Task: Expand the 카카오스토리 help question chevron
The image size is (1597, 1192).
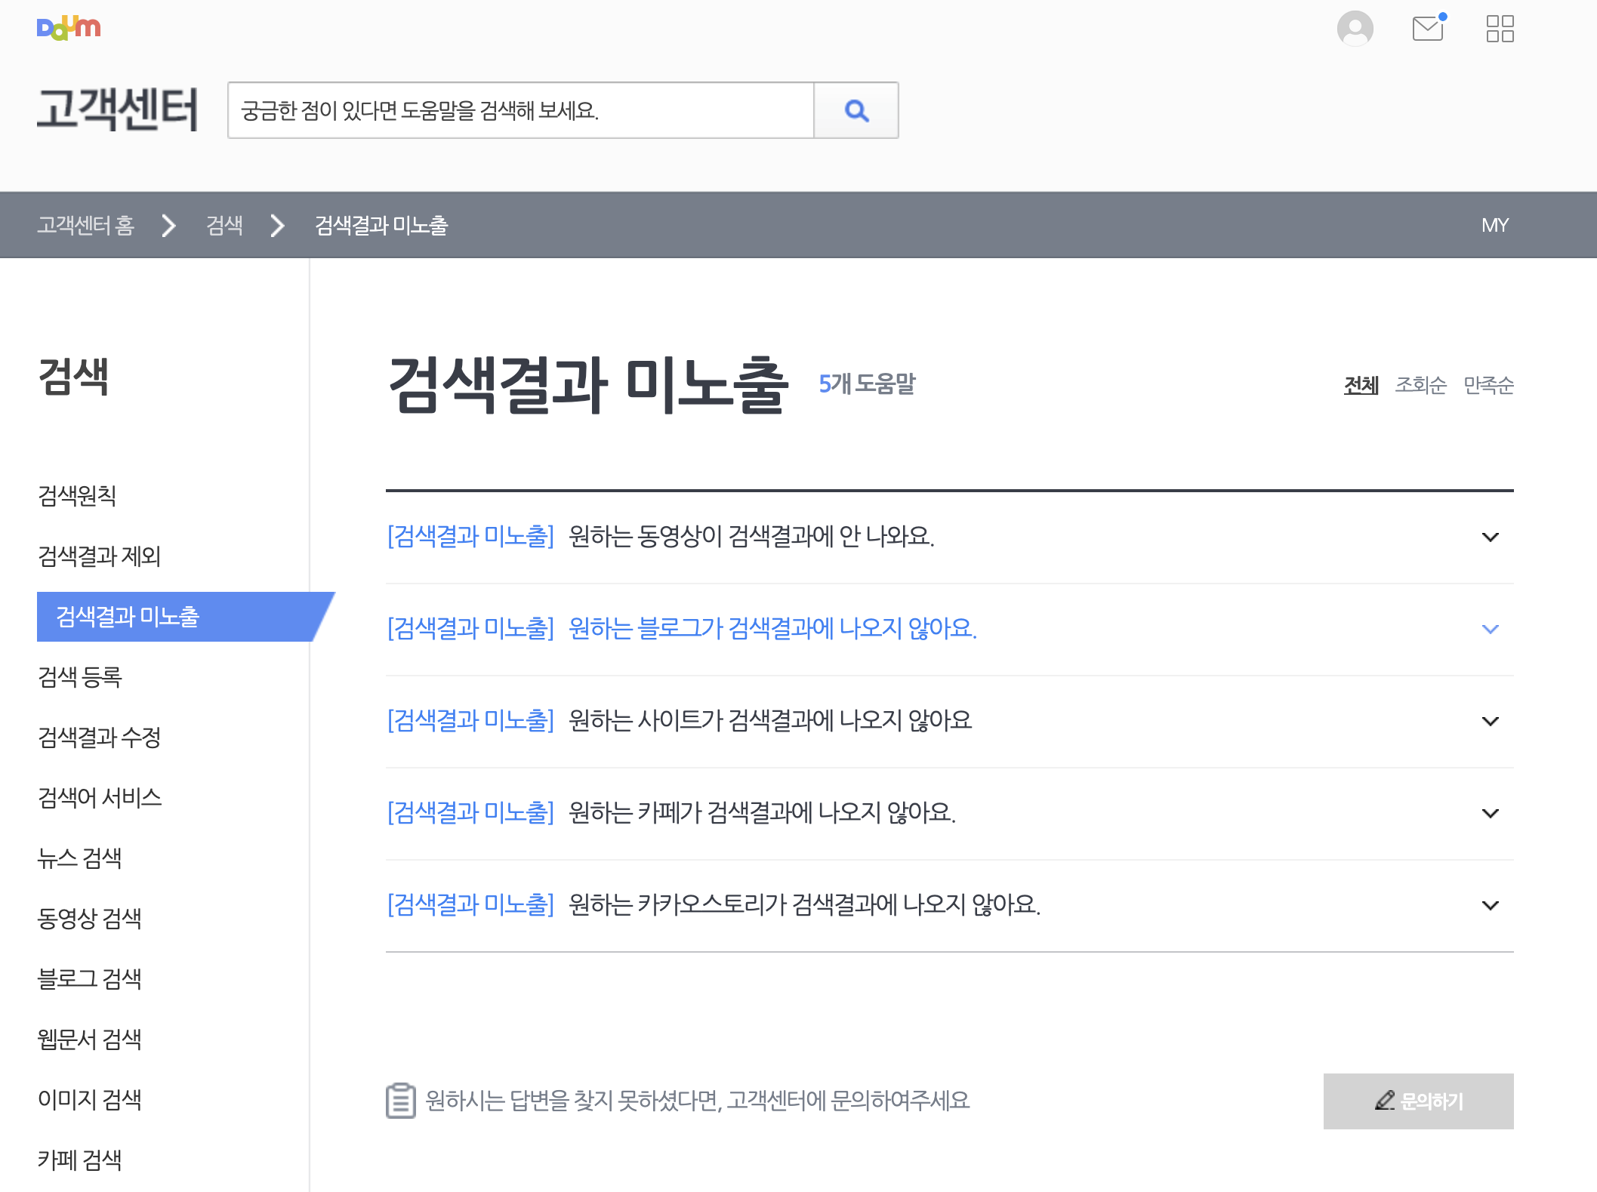Action: tap(1490, 905)
